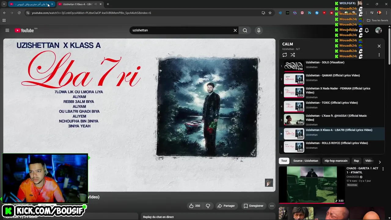Select the Tout filter chip
This screenshot has height=220, width=391.
(284, 161)
